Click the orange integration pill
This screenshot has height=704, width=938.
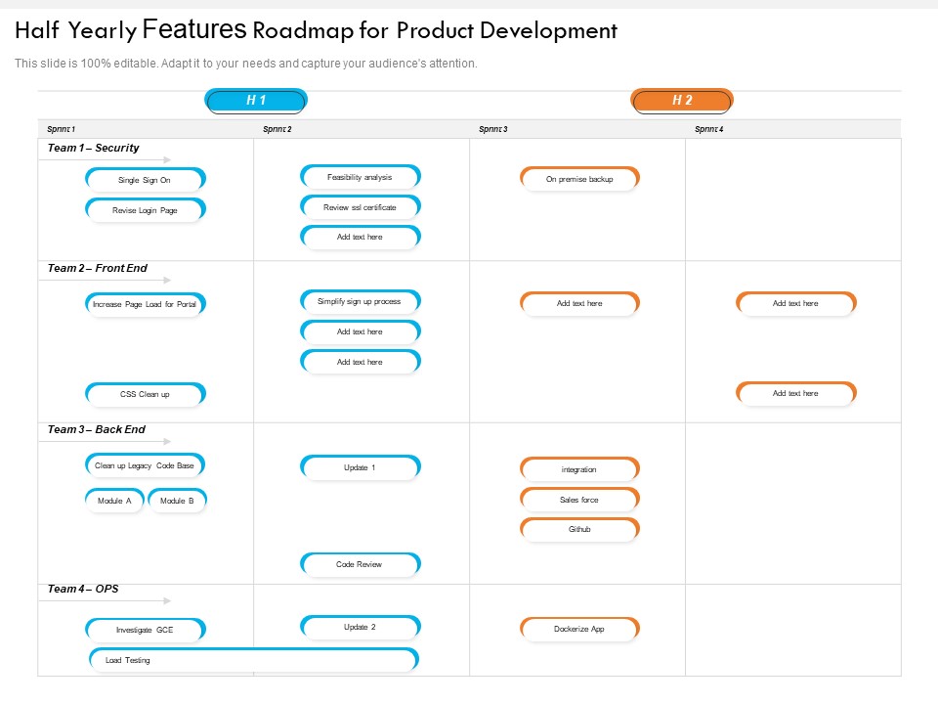(x=579, y=468)
